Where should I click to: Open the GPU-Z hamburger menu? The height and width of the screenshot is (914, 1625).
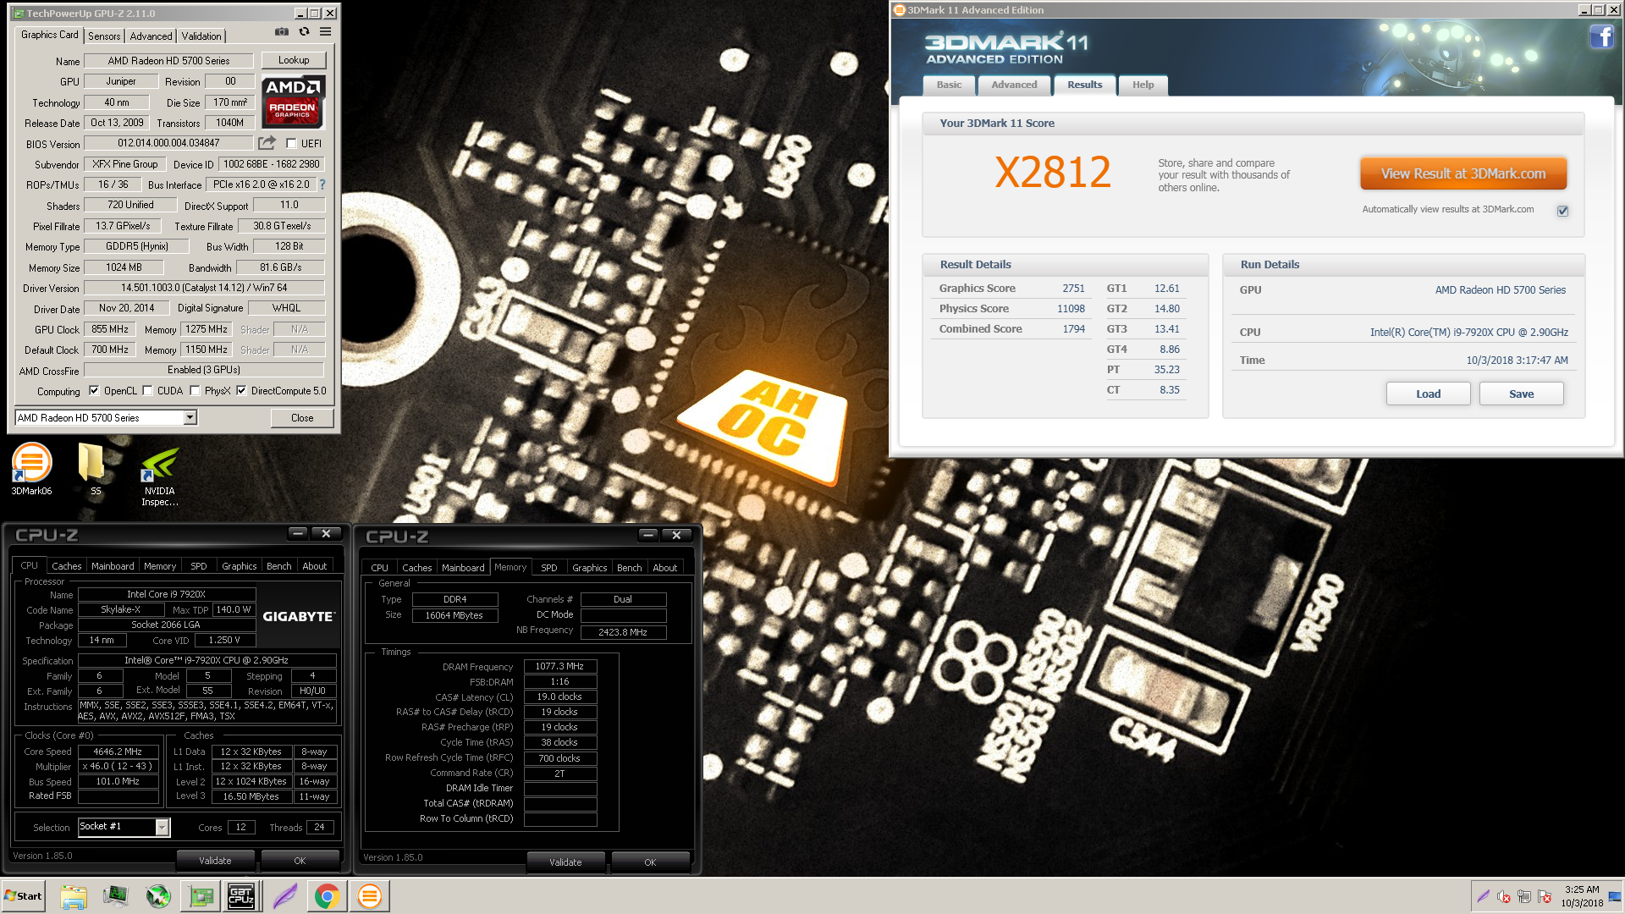(x=325, y=32)
